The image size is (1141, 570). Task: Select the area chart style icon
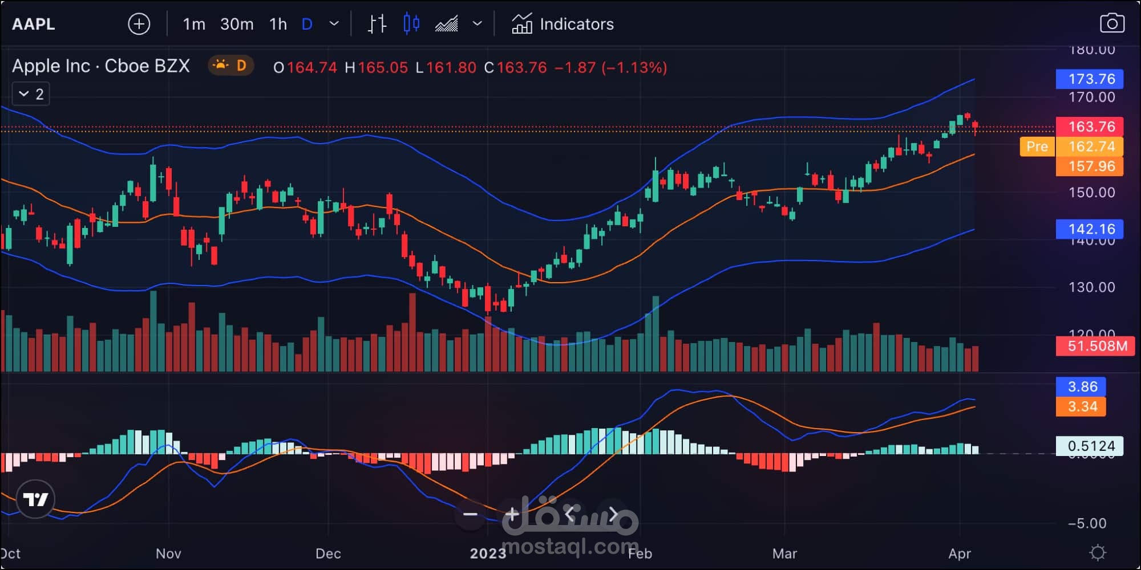pos(446,24)
